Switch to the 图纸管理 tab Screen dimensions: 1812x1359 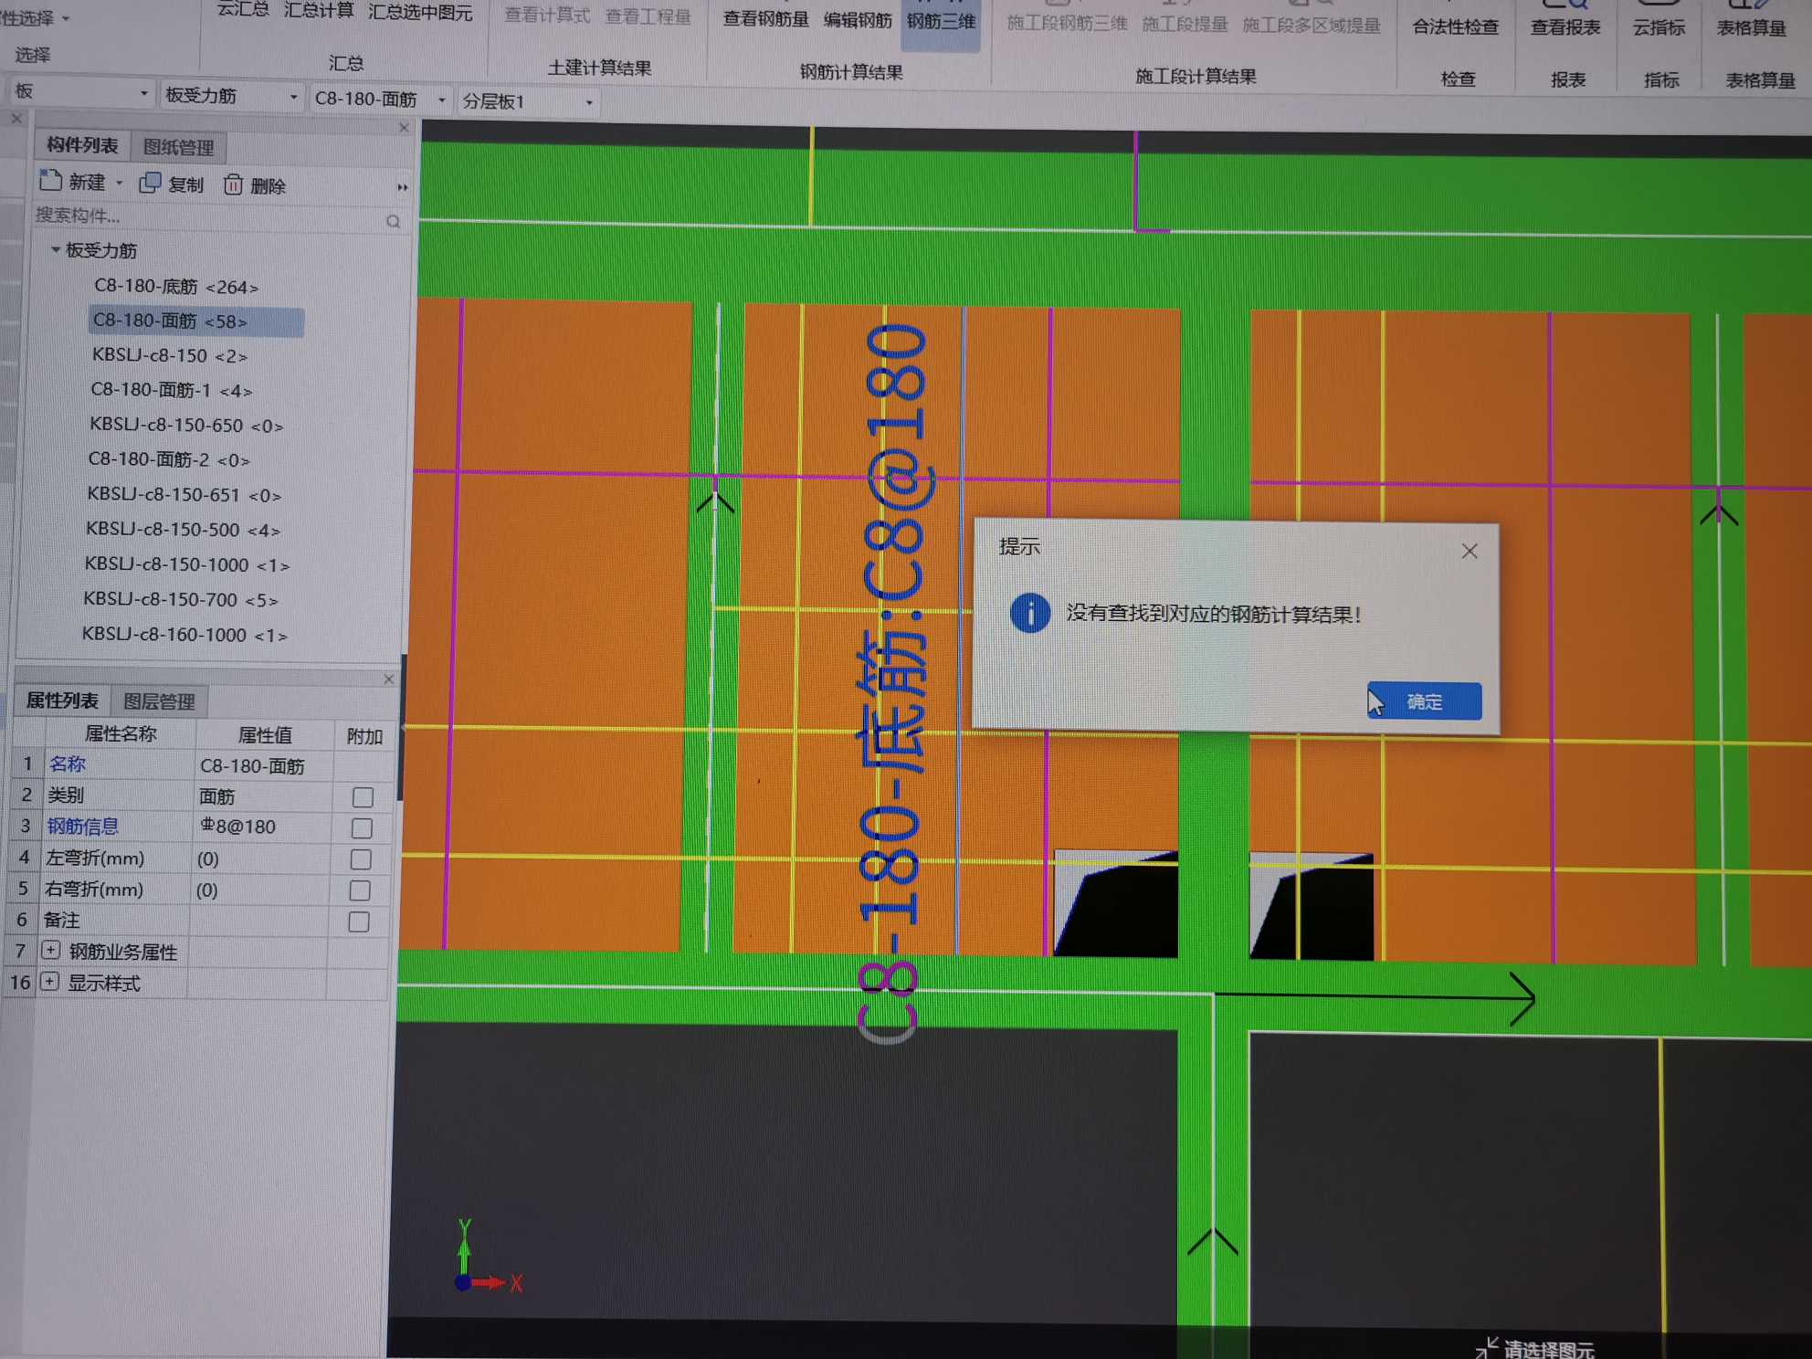pyautogui.click(x=179, y=147)
